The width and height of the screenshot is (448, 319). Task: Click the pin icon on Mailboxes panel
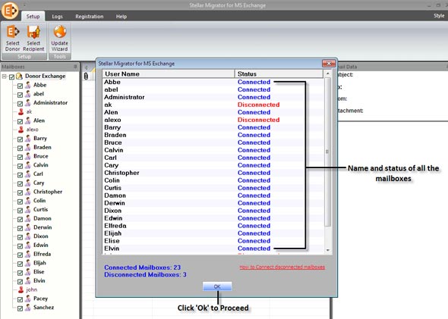pyautogui.click(x=75, y=67)
